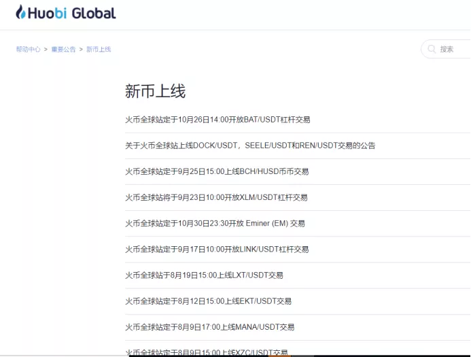This screenshot has height=357, width=471.
Task: Click the 新币上线 page heading
Action: click(155, 91)
